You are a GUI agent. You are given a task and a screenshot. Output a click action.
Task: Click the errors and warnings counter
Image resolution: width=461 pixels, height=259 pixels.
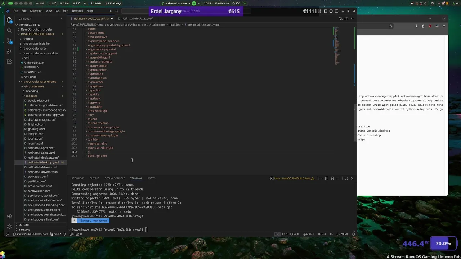[x=76, y=234]
